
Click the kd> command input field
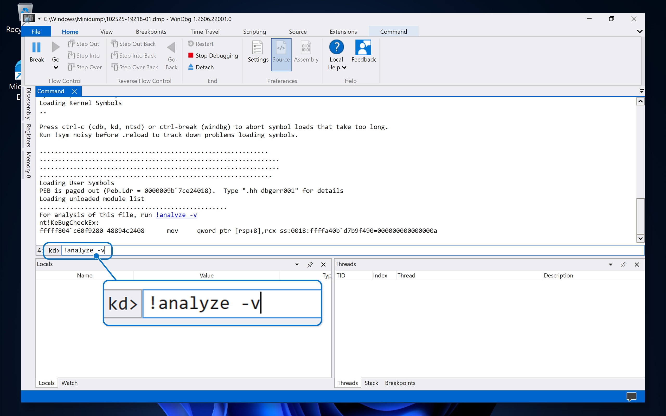tap(352, 250)
